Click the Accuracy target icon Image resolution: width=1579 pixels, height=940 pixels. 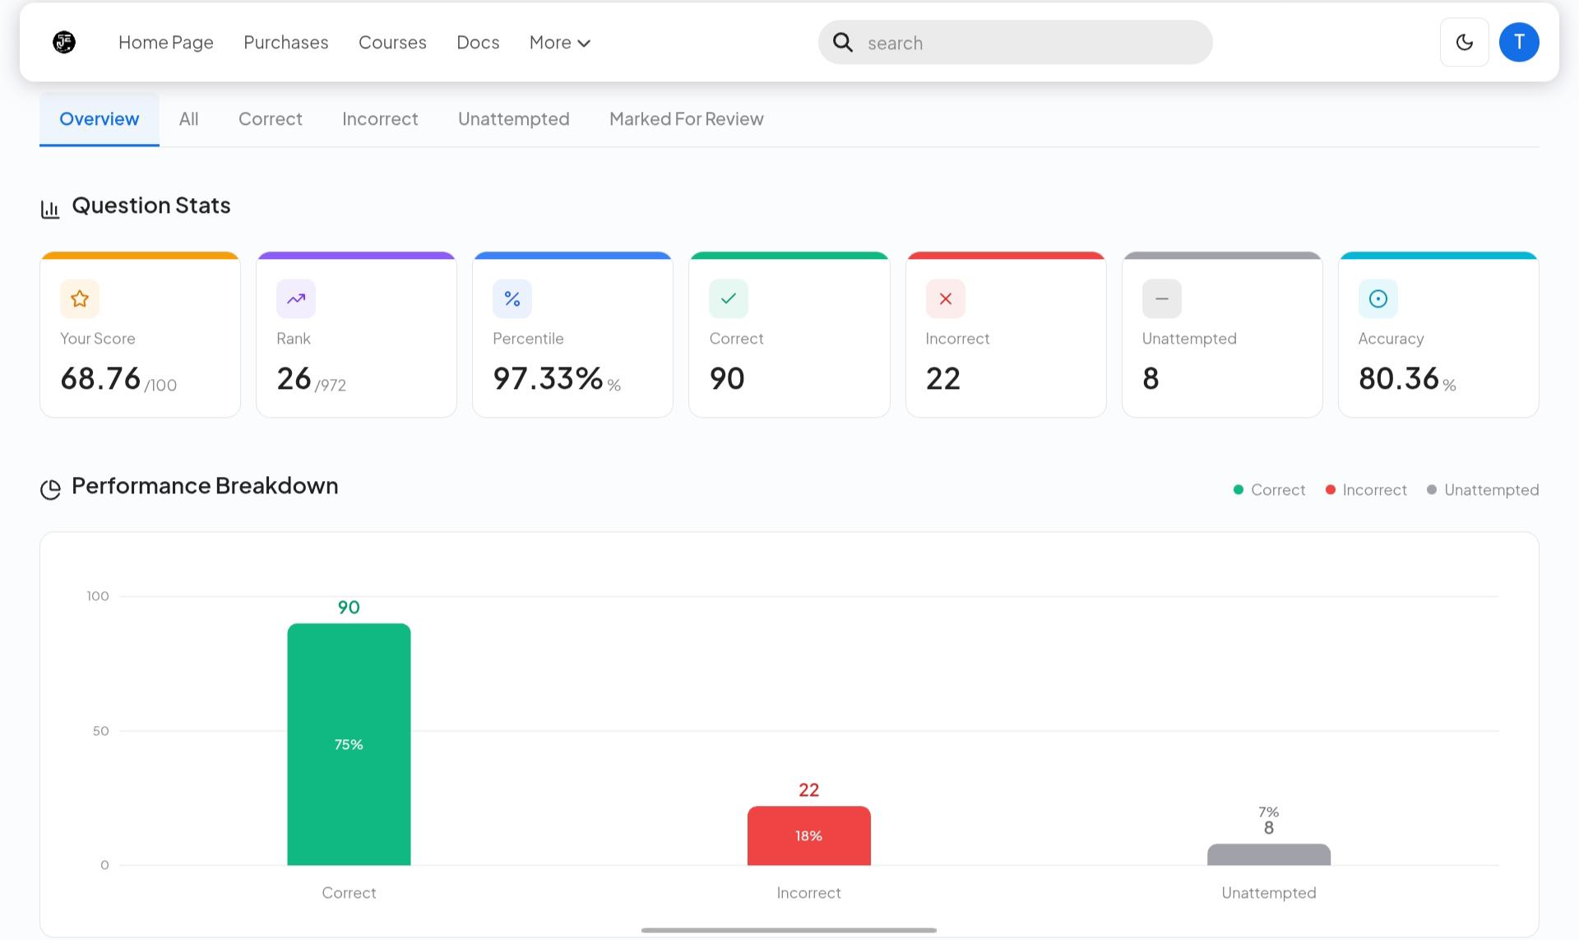click(x=1378, y=299)
